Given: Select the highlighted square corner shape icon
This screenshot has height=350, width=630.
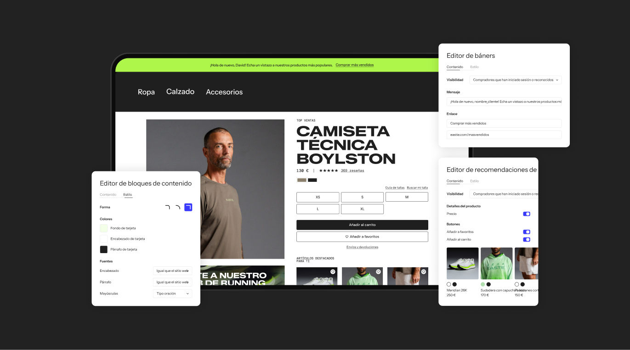Looking at the screenshot, I should (x=188, y=207).
